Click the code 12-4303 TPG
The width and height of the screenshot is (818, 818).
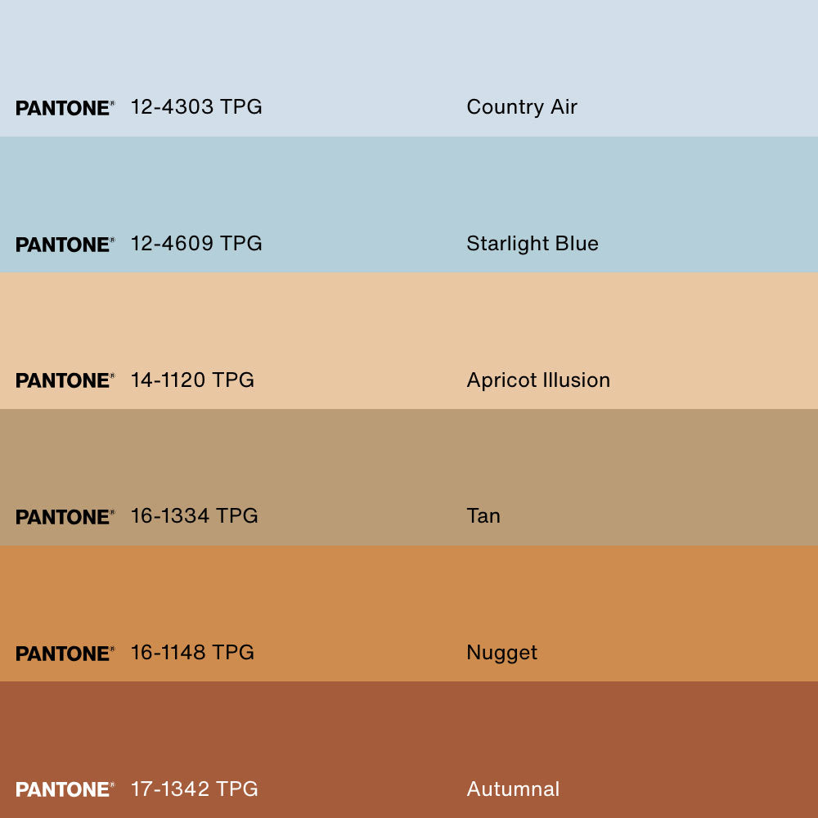196,107
